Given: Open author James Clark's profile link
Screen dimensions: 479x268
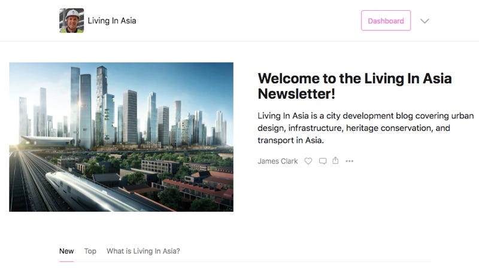Looking at the screenshot, I should click(277, 161).
